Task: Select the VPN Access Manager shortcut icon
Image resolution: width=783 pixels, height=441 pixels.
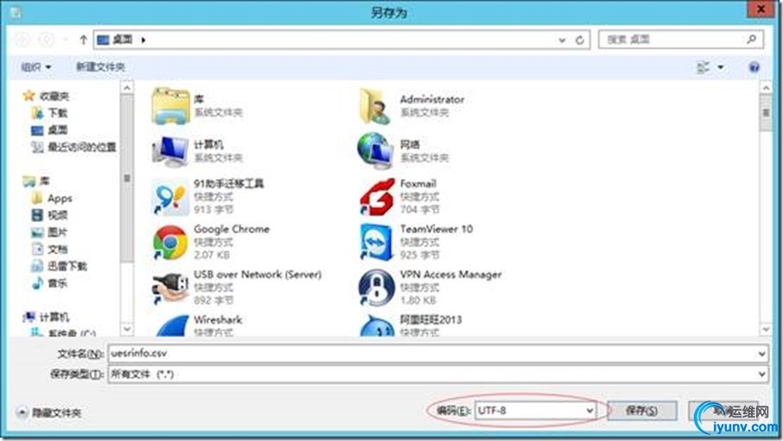Action: coord(376,288)
